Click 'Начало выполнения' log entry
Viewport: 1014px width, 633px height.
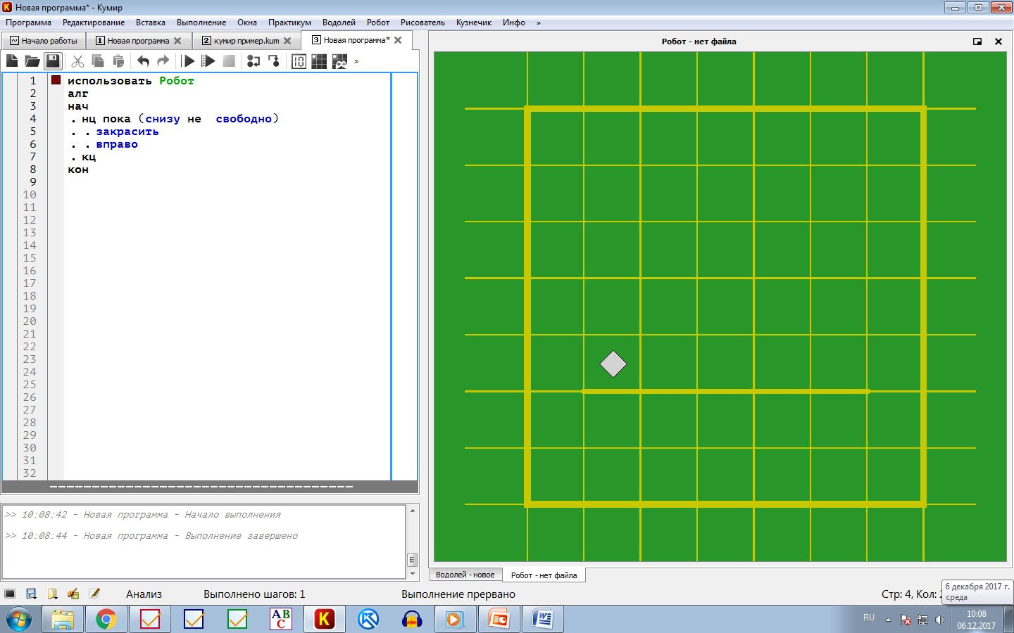pos(143,515)
